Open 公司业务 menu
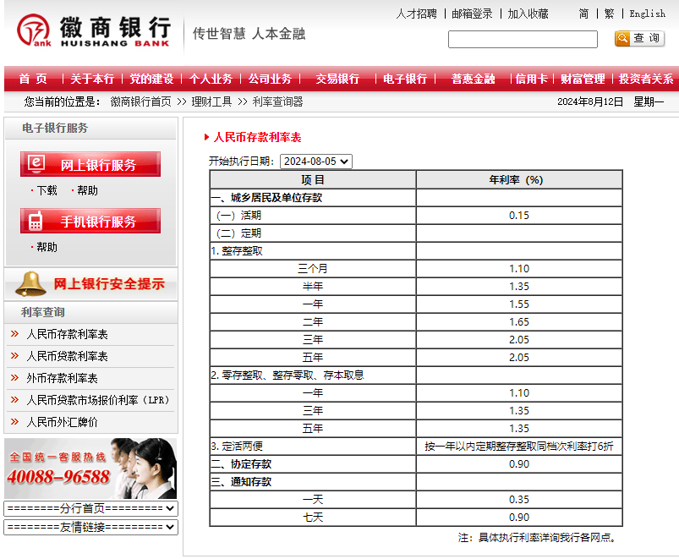Image resolution: width=679 pixels, height=559 pixels. click(x=270, y=79)
